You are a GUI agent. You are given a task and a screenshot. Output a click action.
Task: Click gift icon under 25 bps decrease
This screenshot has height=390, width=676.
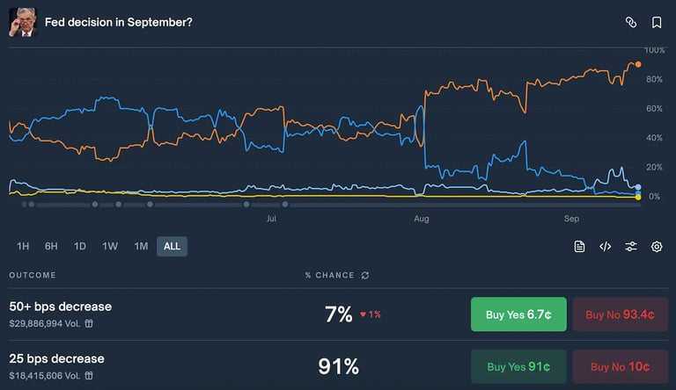89,375
